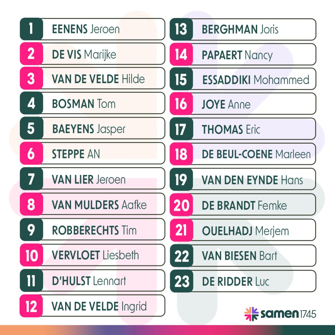Click the dark green number 1 badge

(x=31, y=29)
